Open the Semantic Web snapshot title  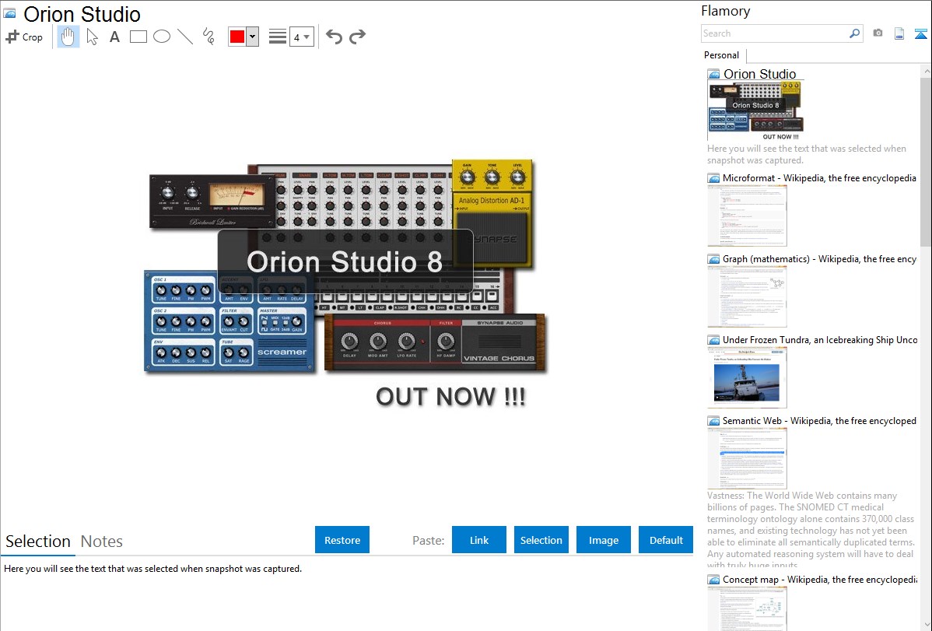(820, 421)
